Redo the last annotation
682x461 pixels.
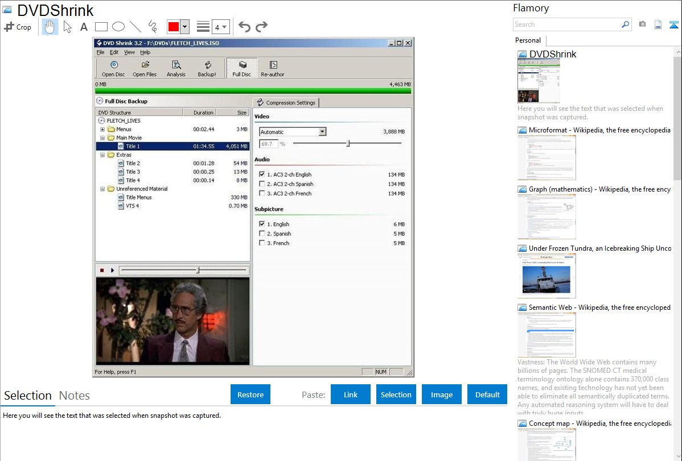click(x=261, y=27)
